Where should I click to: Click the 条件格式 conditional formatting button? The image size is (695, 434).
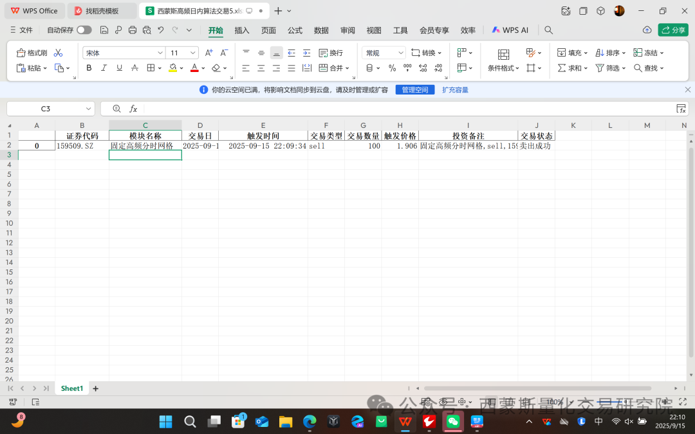(x=503, y=60)
